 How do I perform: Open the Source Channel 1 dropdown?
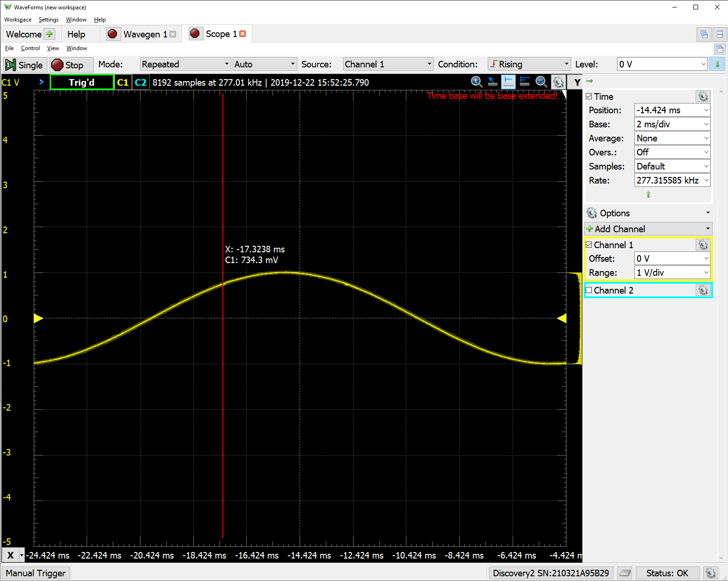point(388,64)
